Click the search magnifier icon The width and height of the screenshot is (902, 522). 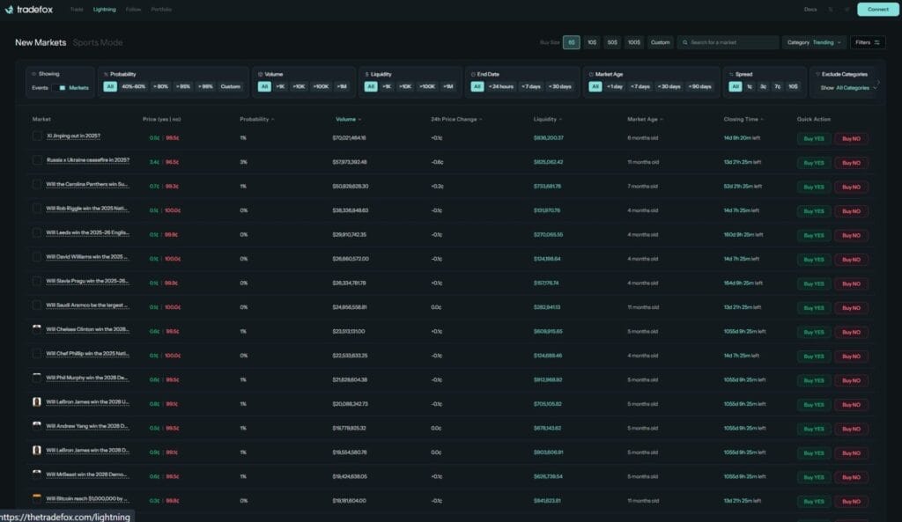tap(684, 42)
